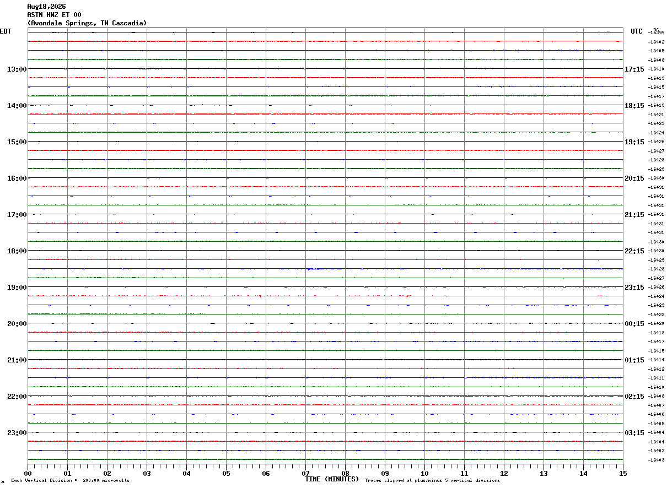The height and width of the screenshot is (488, 667).
Task: Click minute tick 15 on the time axis
Action: point(623,473)
